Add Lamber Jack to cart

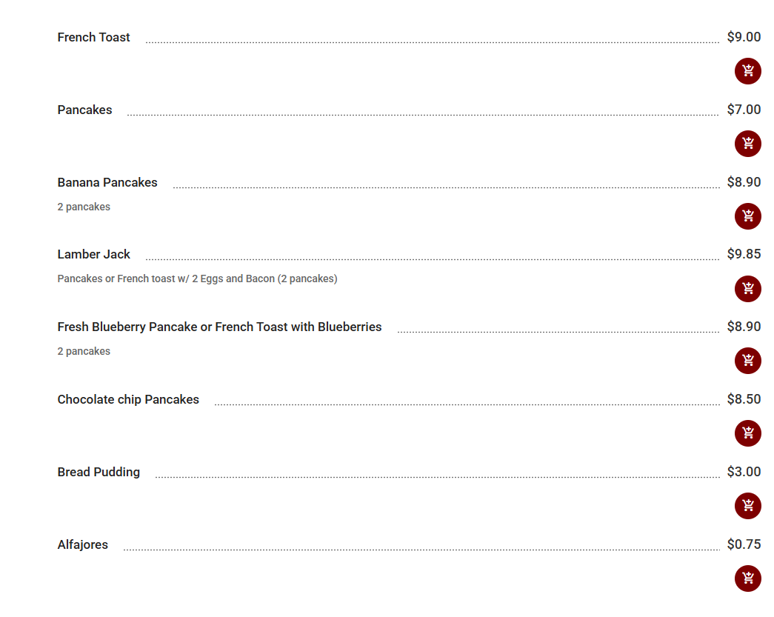[x=747, y=288]
